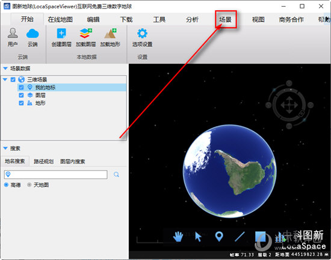Select the 高德 radio button
This screenshot has height=260, width=331.
click(x=7, y=185)
